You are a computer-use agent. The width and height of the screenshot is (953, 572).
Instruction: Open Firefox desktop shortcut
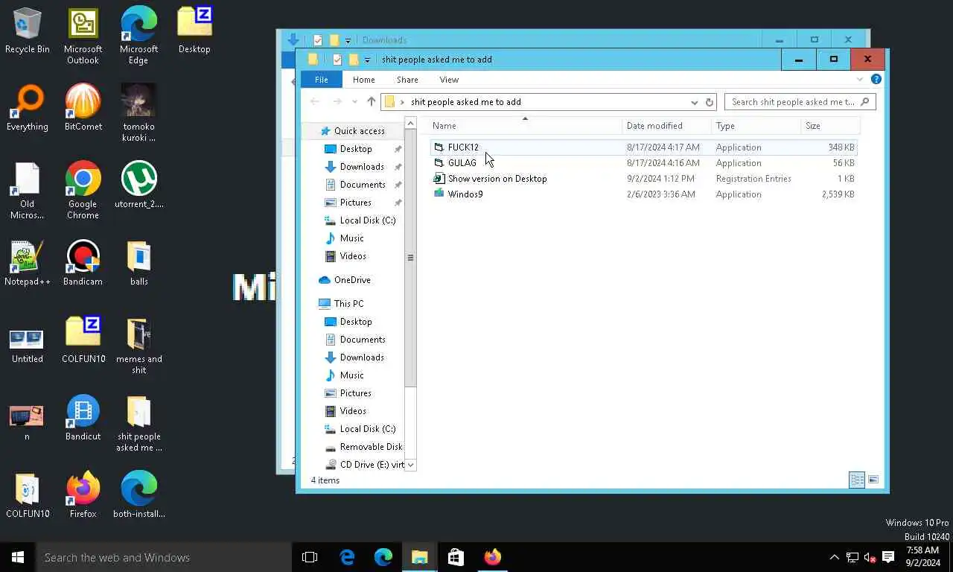[x=83, y=496]
